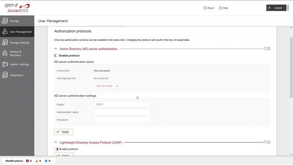293x165 pixels.
Task: Open System Settings in sidebar
Action: [x=17, y=64]
